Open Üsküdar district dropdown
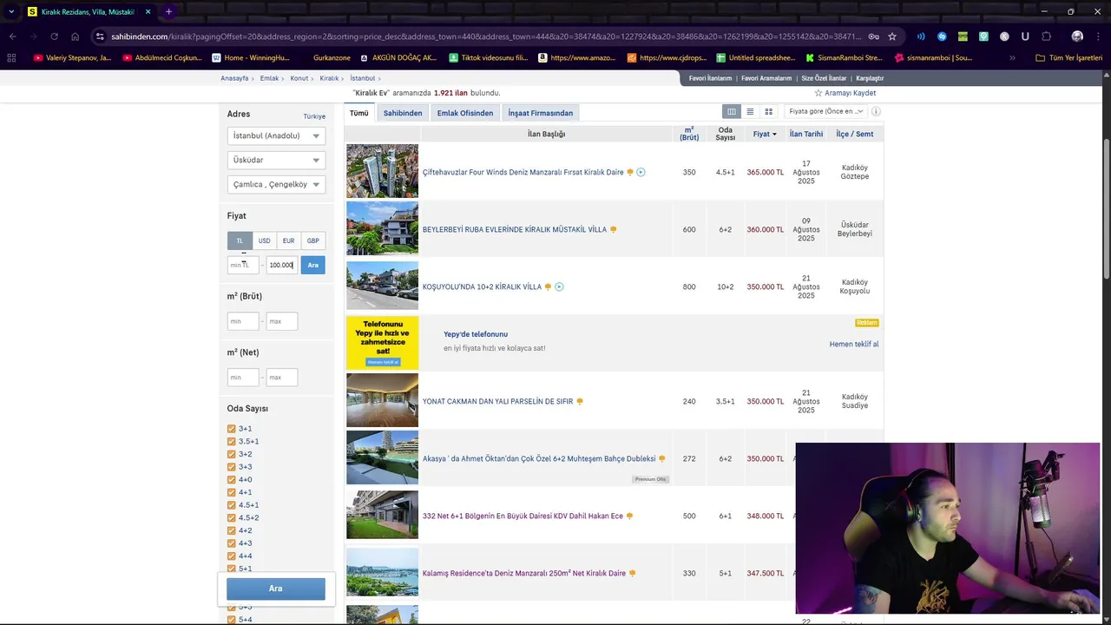 (x=276, y=160)
